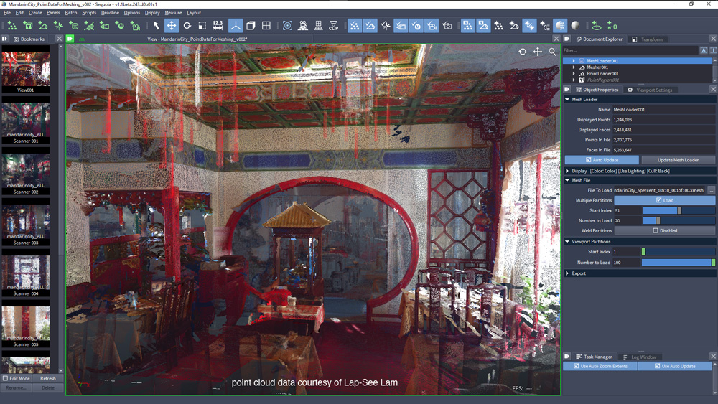Viewport: 718px width, 404px height.
Task: Switch to the Viewport Settings tab
Action: pos(649,90)
